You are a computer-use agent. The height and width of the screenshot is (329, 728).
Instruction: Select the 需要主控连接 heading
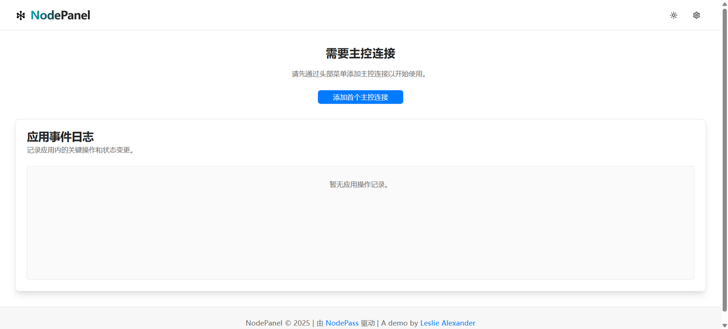(361, 53)
